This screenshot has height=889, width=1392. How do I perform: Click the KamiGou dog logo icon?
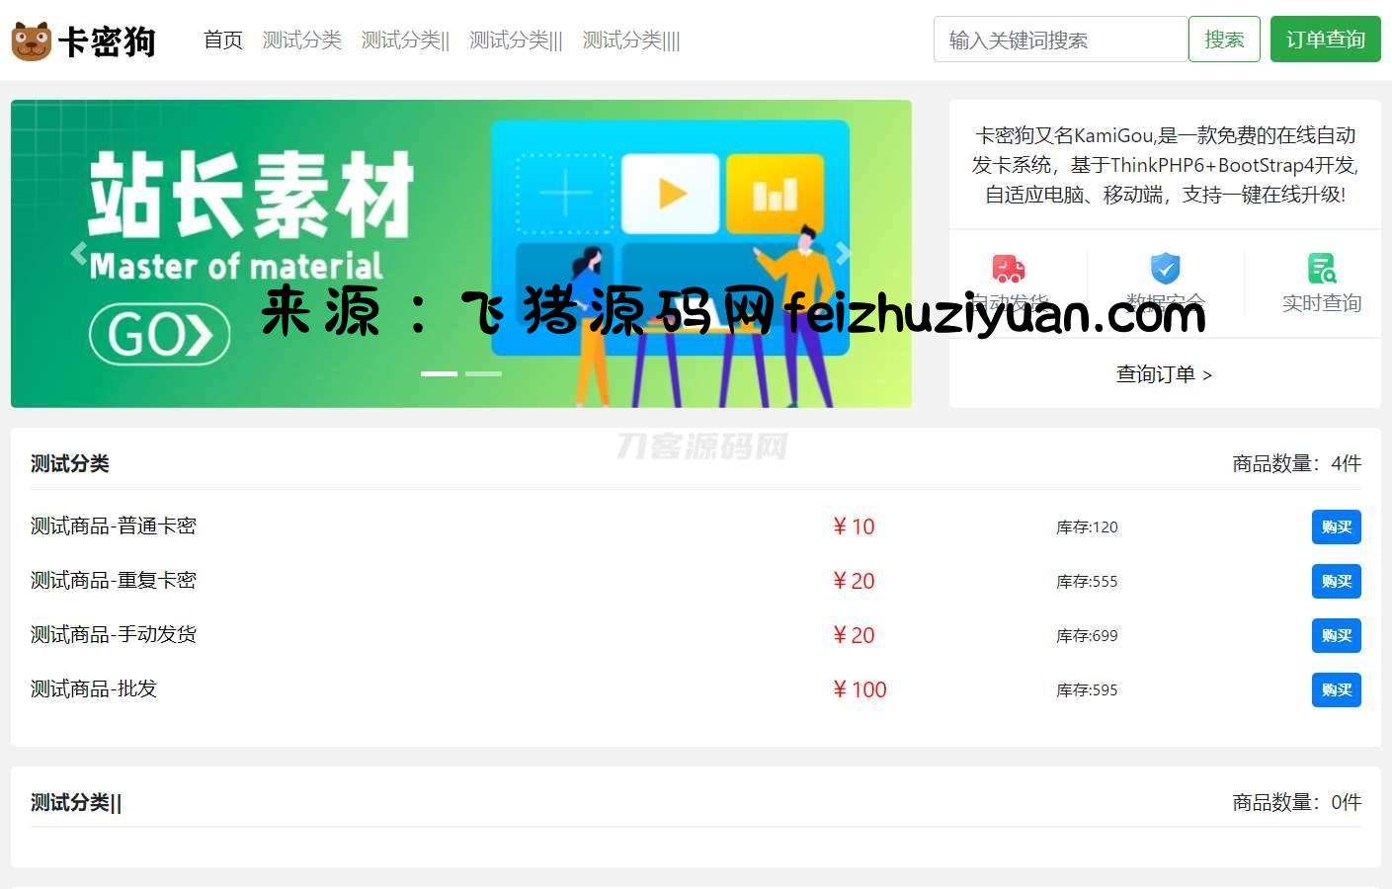click(x=31, y=40)
